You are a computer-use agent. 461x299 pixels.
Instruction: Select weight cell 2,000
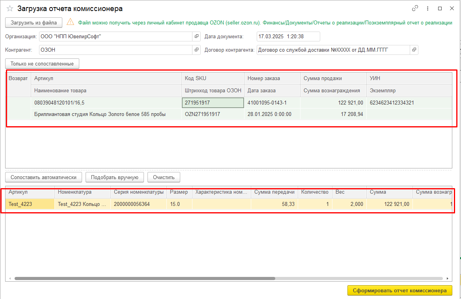[349, 204]
